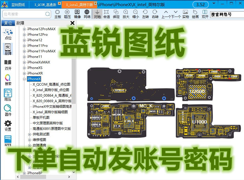Switch to the 蓝锐图纸 tab
This screenshot has width=244, height=180.
click(18, 5)
